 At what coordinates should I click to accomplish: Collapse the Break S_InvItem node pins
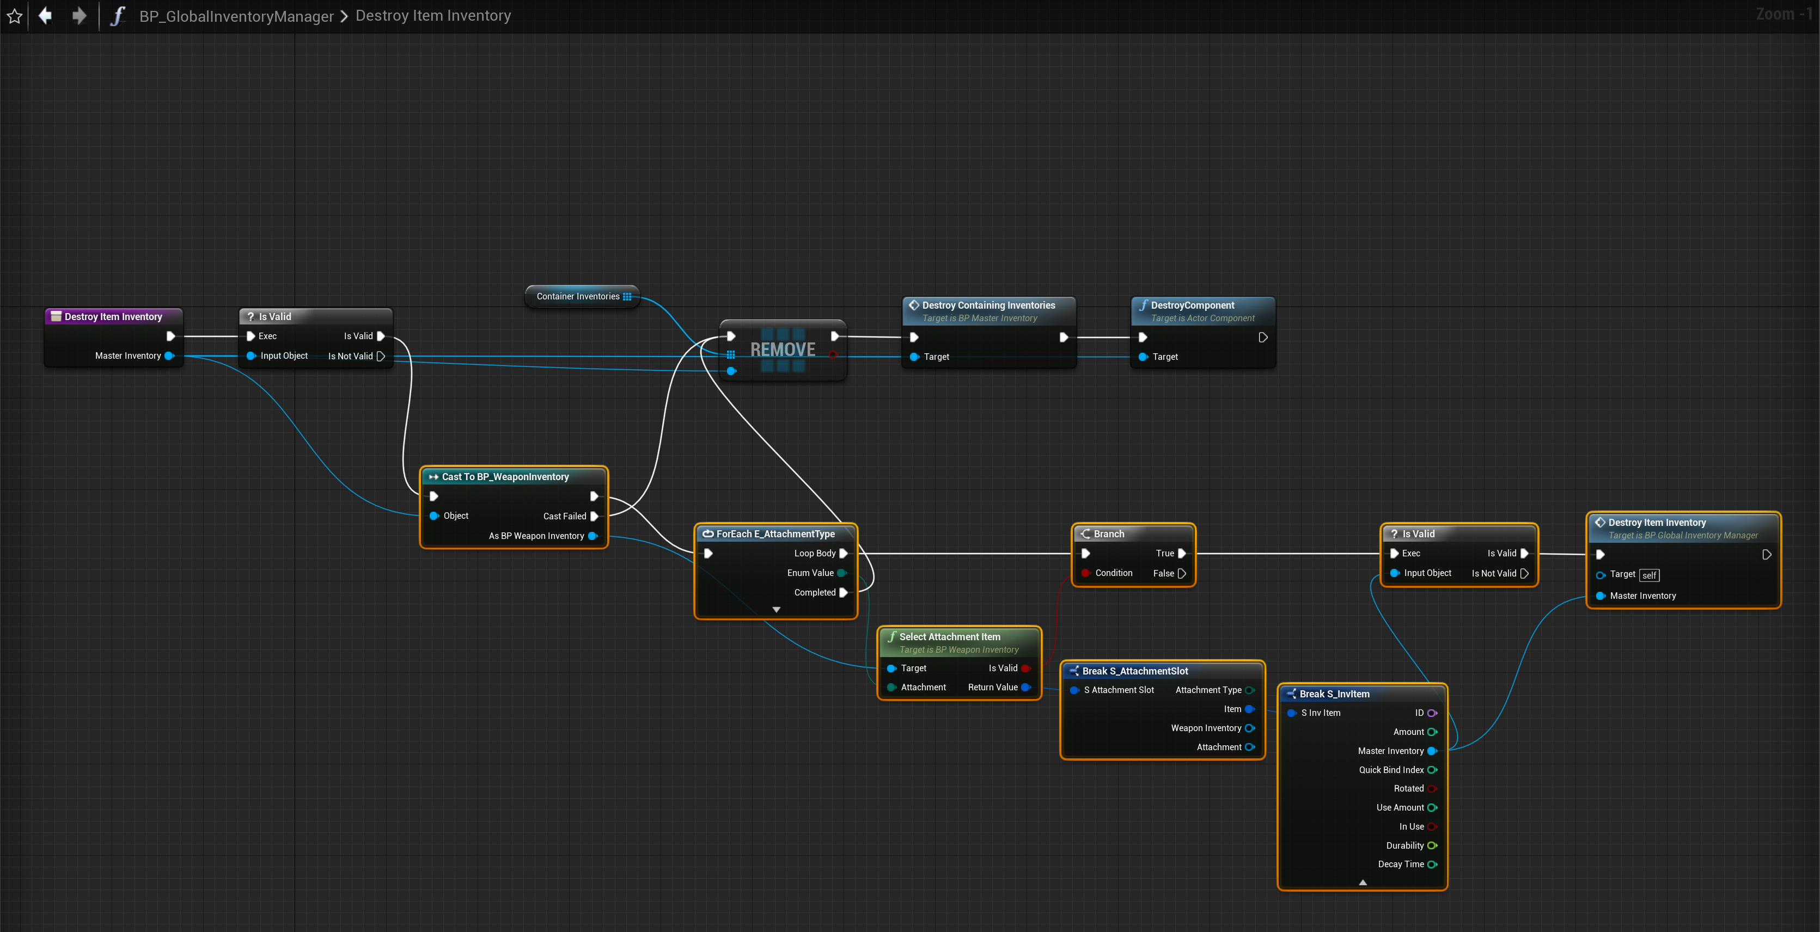[1362, 882]
